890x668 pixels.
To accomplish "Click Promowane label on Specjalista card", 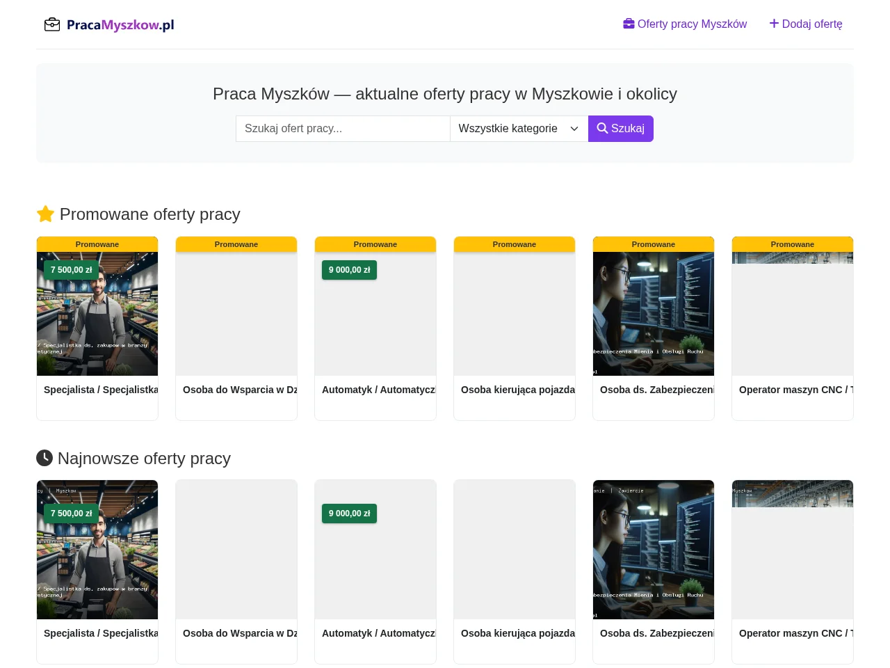I will click(x=97, y=244).
